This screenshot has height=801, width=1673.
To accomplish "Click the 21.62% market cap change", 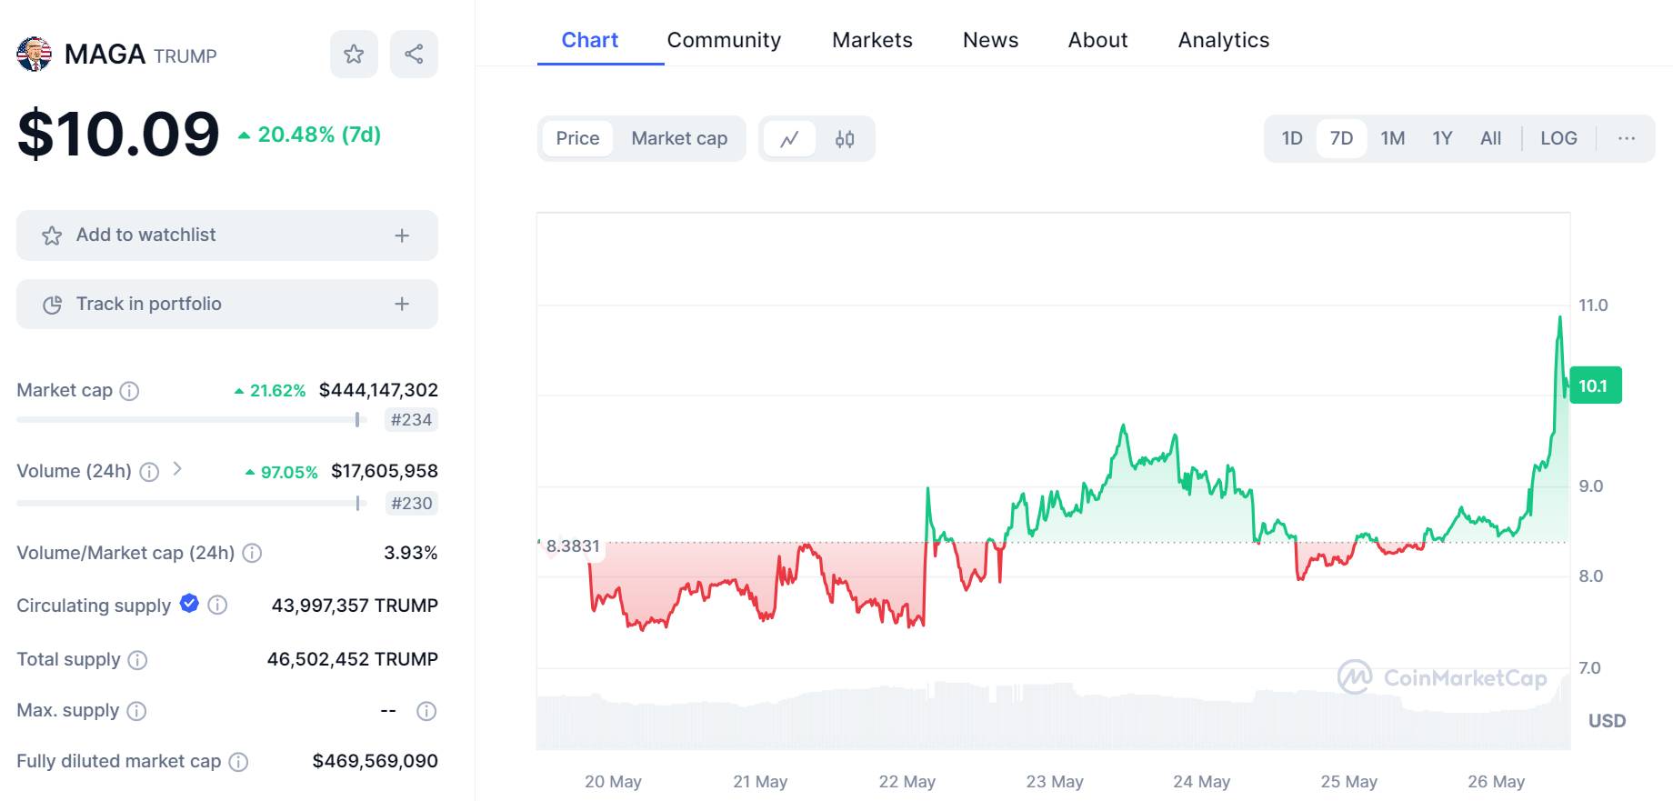I will 270,391.
